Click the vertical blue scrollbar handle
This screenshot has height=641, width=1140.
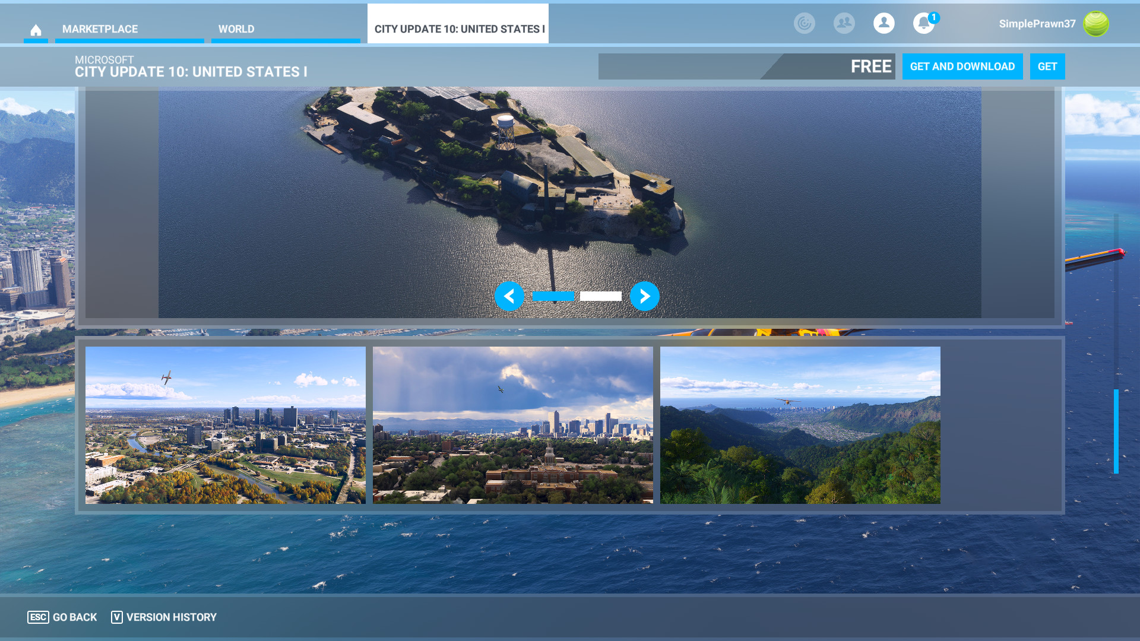[x=1116, y=431]
